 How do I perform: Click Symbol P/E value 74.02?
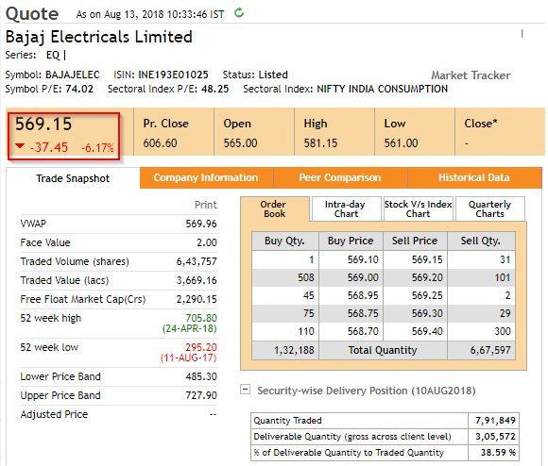click(79, 89)
